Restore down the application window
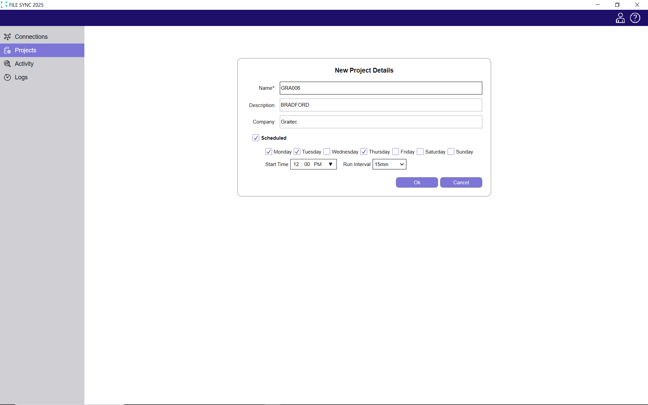 617,5
